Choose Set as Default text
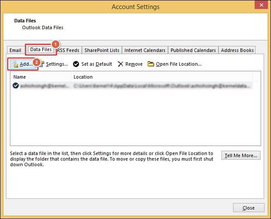 point(97,64)
